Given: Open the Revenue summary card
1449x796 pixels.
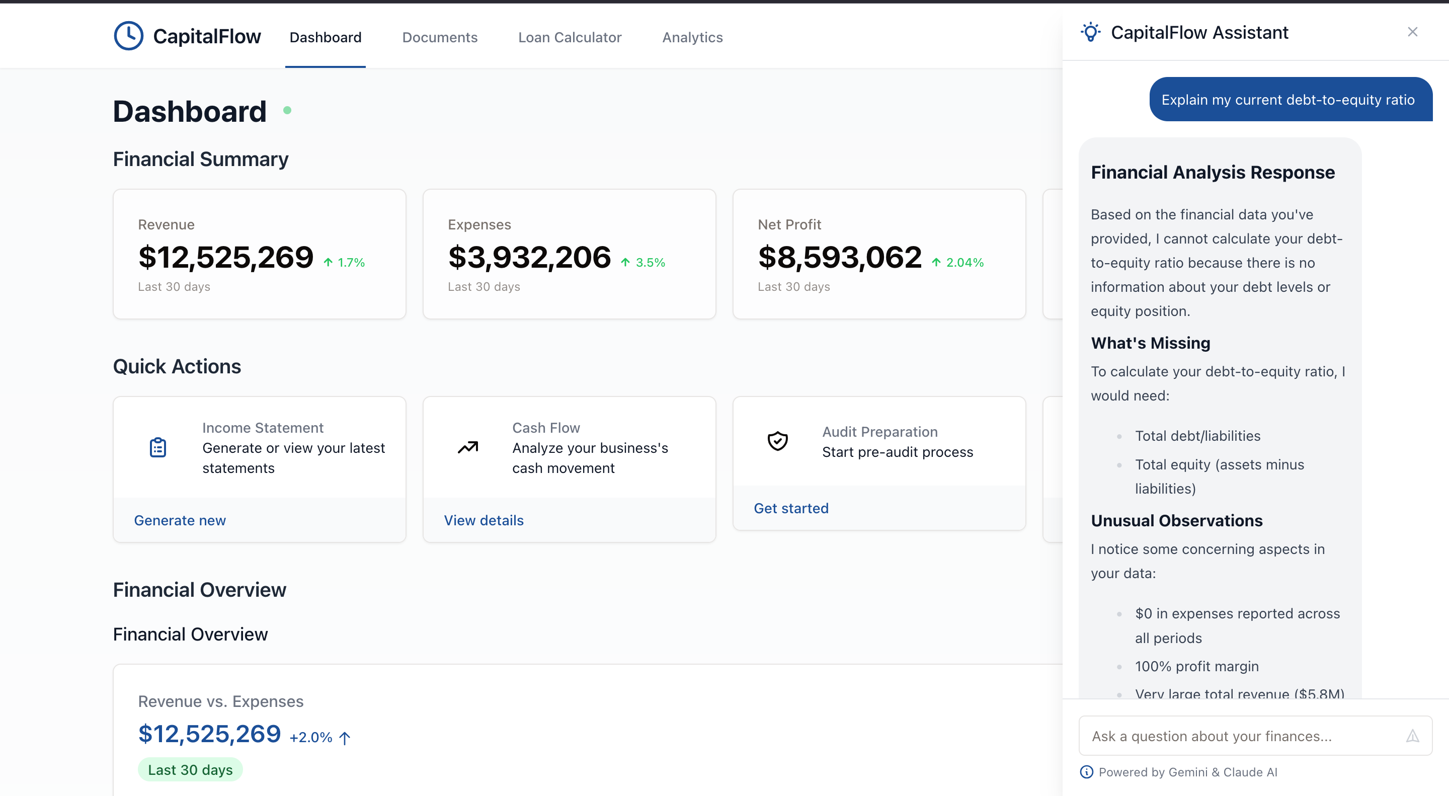Looking at the screenshot, I should (259, 254).
